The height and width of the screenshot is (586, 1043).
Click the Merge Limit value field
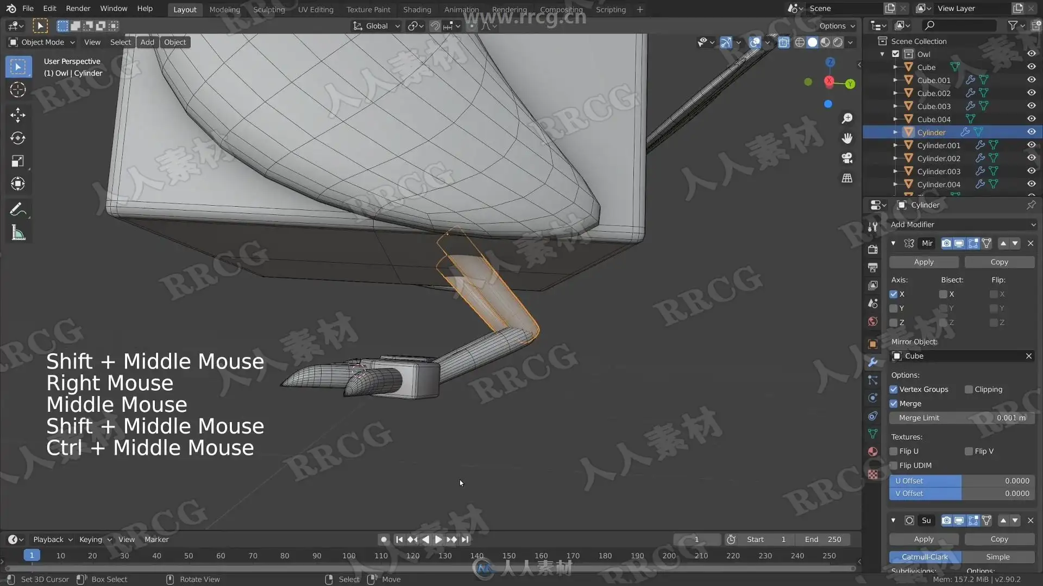tap(962, 418)
